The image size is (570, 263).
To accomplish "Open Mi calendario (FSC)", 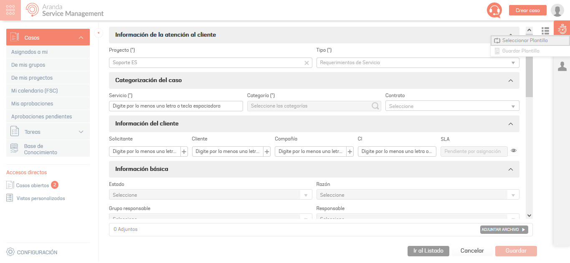I will point(48,91).
